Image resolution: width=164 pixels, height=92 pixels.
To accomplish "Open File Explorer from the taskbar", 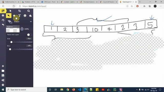I will point(62,90).
